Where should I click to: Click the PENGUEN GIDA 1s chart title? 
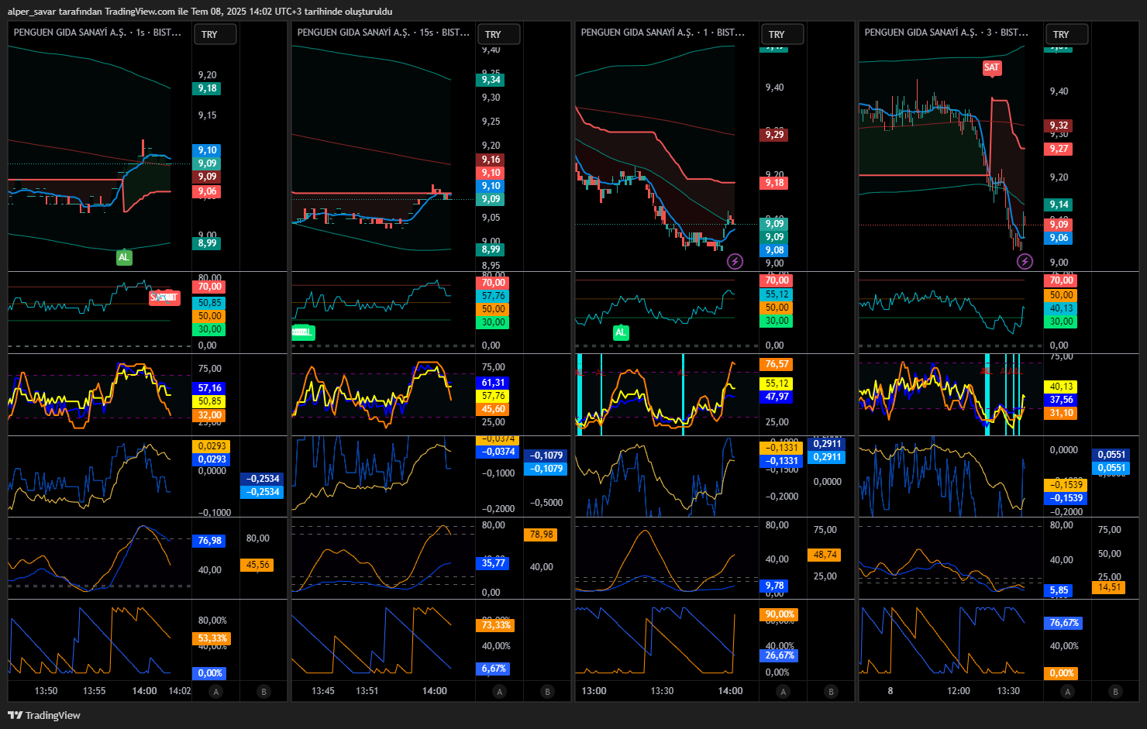(98, 33)
